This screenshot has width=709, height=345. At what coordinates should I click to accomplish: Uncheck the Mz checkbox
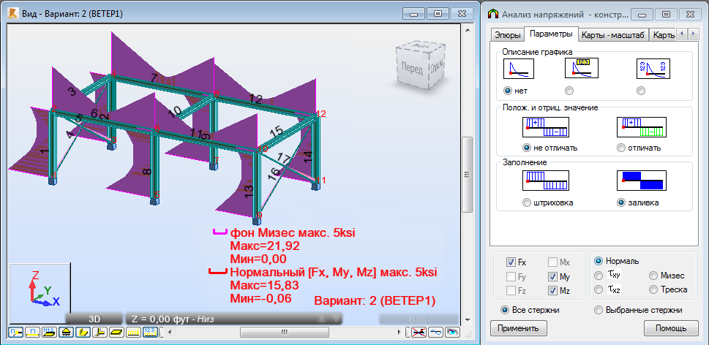click(552, 291)
